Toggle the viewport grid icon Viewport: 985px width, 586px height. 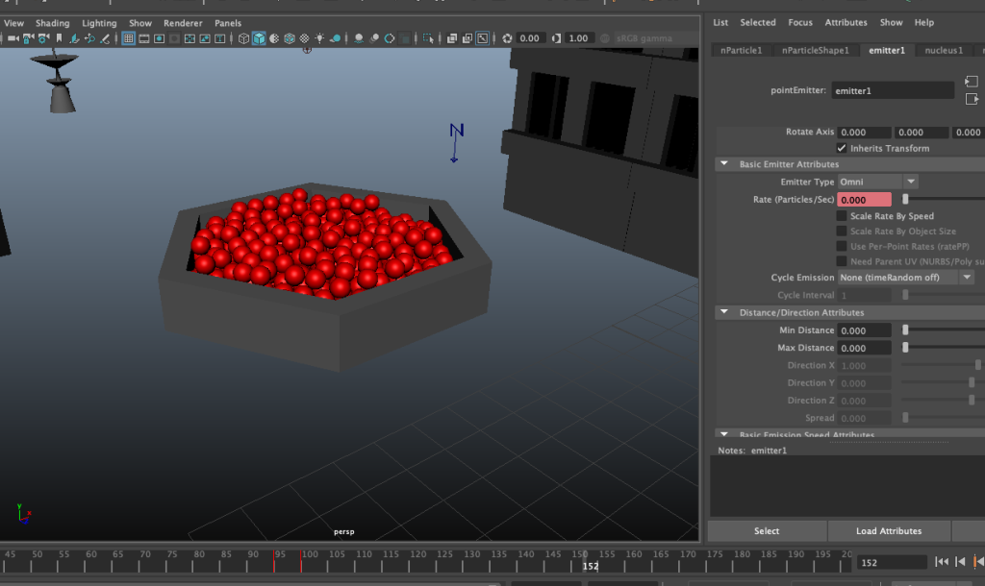pos(129,38)
